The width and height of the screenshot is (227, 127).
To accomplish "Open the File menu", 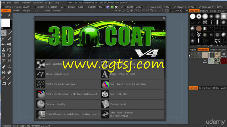I will (3, 3).
